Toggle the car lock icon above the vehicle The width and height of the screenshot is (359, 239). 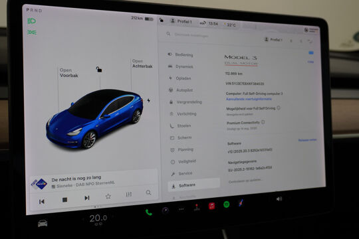pos(99,69)
